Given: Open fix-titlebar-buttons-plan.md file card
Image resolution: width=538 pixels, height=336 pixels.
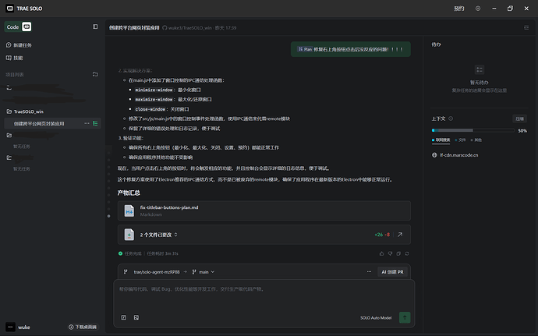Looking at the screenshot, I should (x=264, y=210).
